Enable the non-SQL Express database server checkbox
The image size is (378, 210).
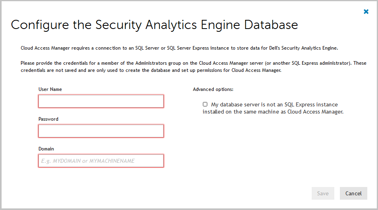205,104
